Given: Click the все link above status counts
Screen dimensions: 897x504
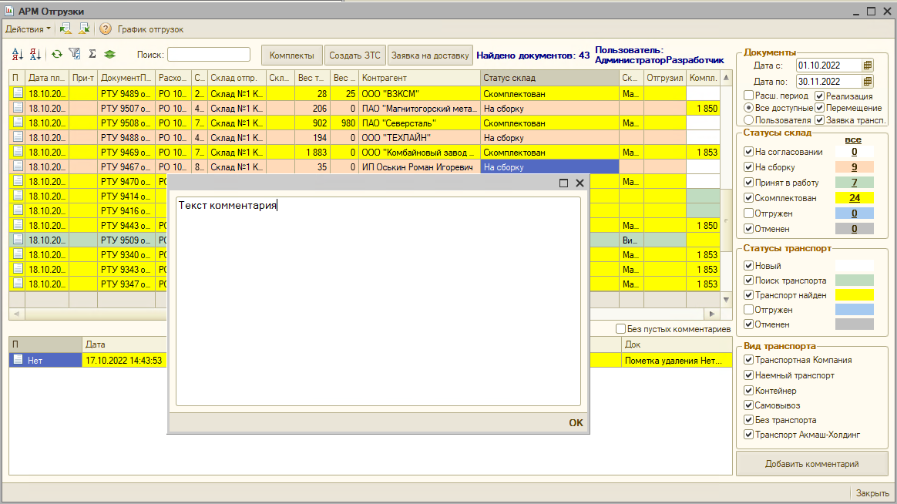Looking at the screenshot, I should [x=853, y=139].
